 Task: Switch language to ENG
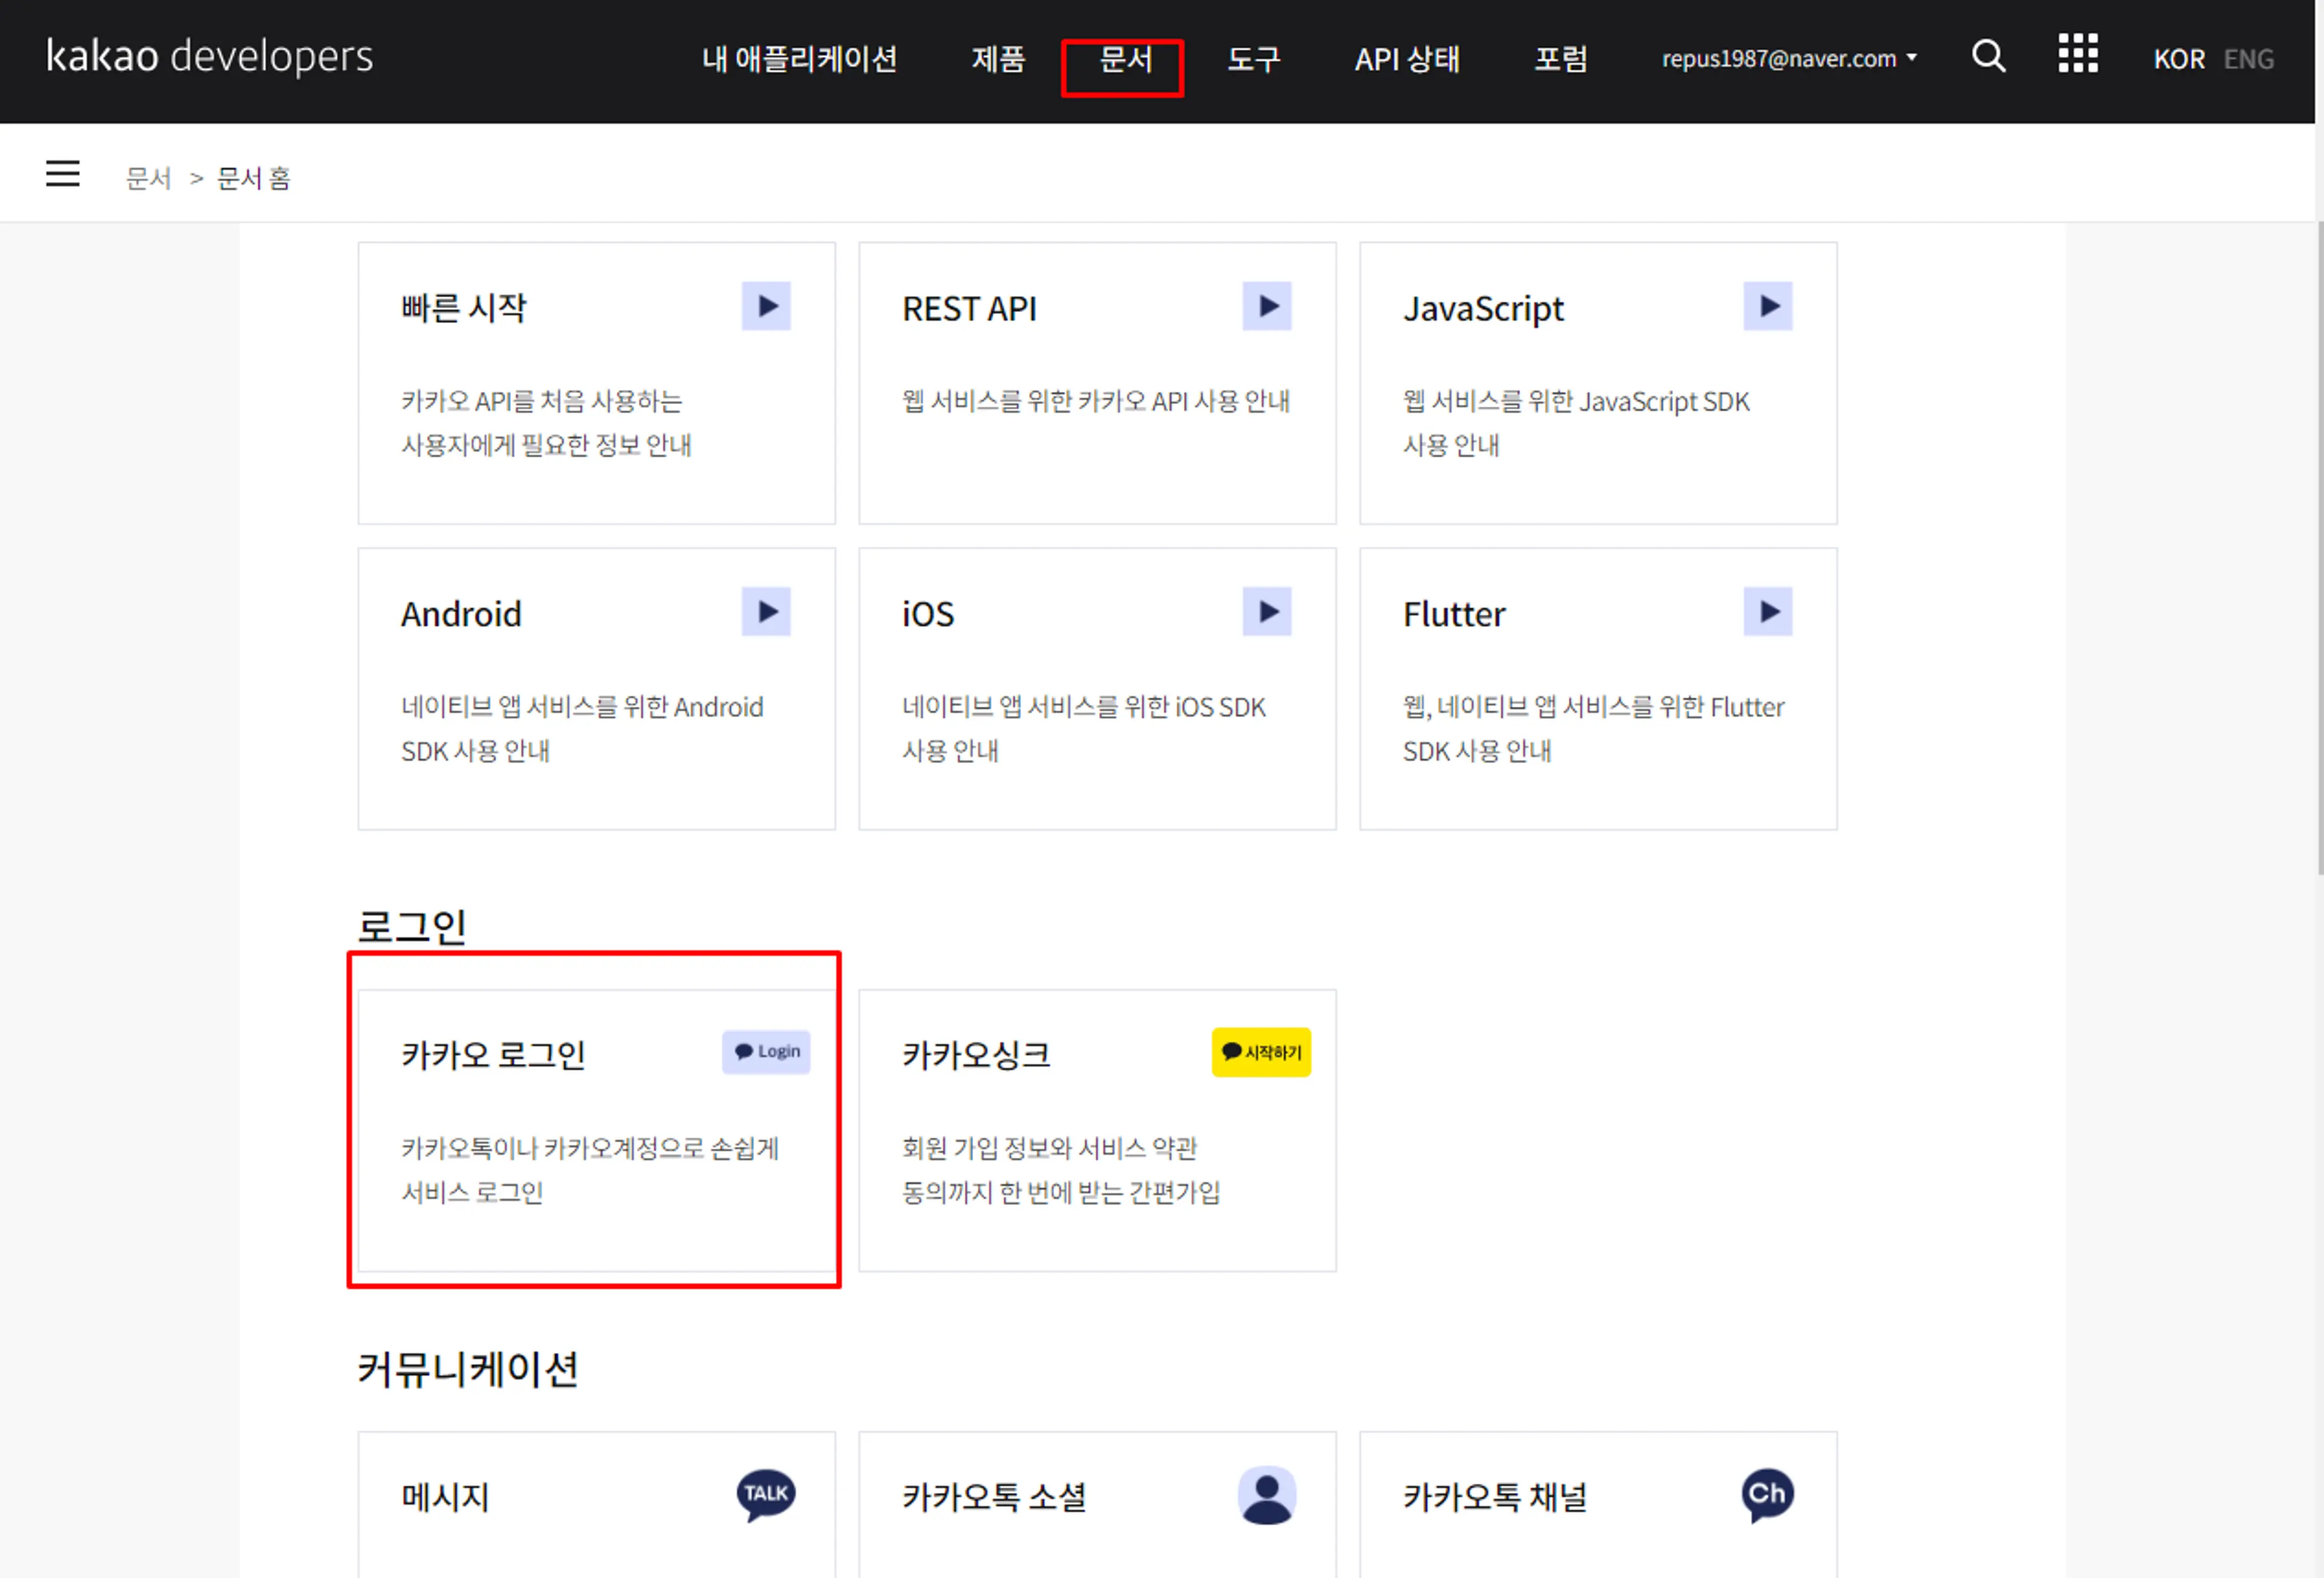click(x=2249, y=59)
